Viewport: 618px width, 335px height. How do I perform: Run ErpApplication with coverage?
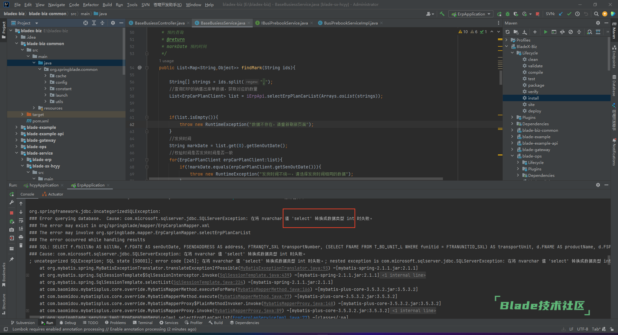tap(516, 14)
